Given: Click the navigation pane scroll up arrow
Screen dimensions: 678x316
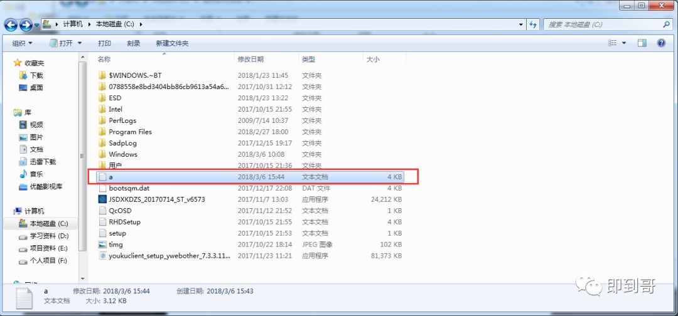Looking at the screenshot, I should (83, 56).
